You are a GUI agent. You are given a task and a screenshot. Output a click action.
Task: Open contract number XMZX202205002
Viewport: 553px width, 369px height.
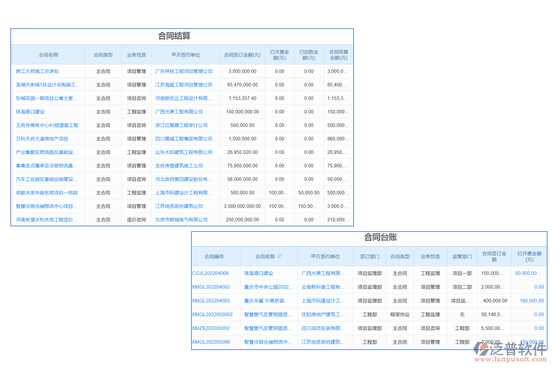211,328
